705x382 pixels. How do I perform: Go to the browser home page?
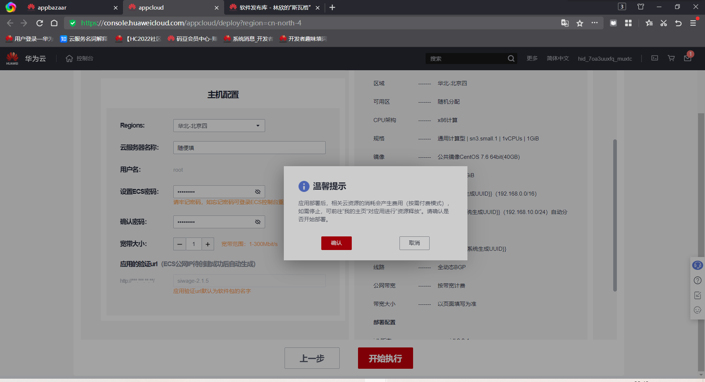point(54,23)
